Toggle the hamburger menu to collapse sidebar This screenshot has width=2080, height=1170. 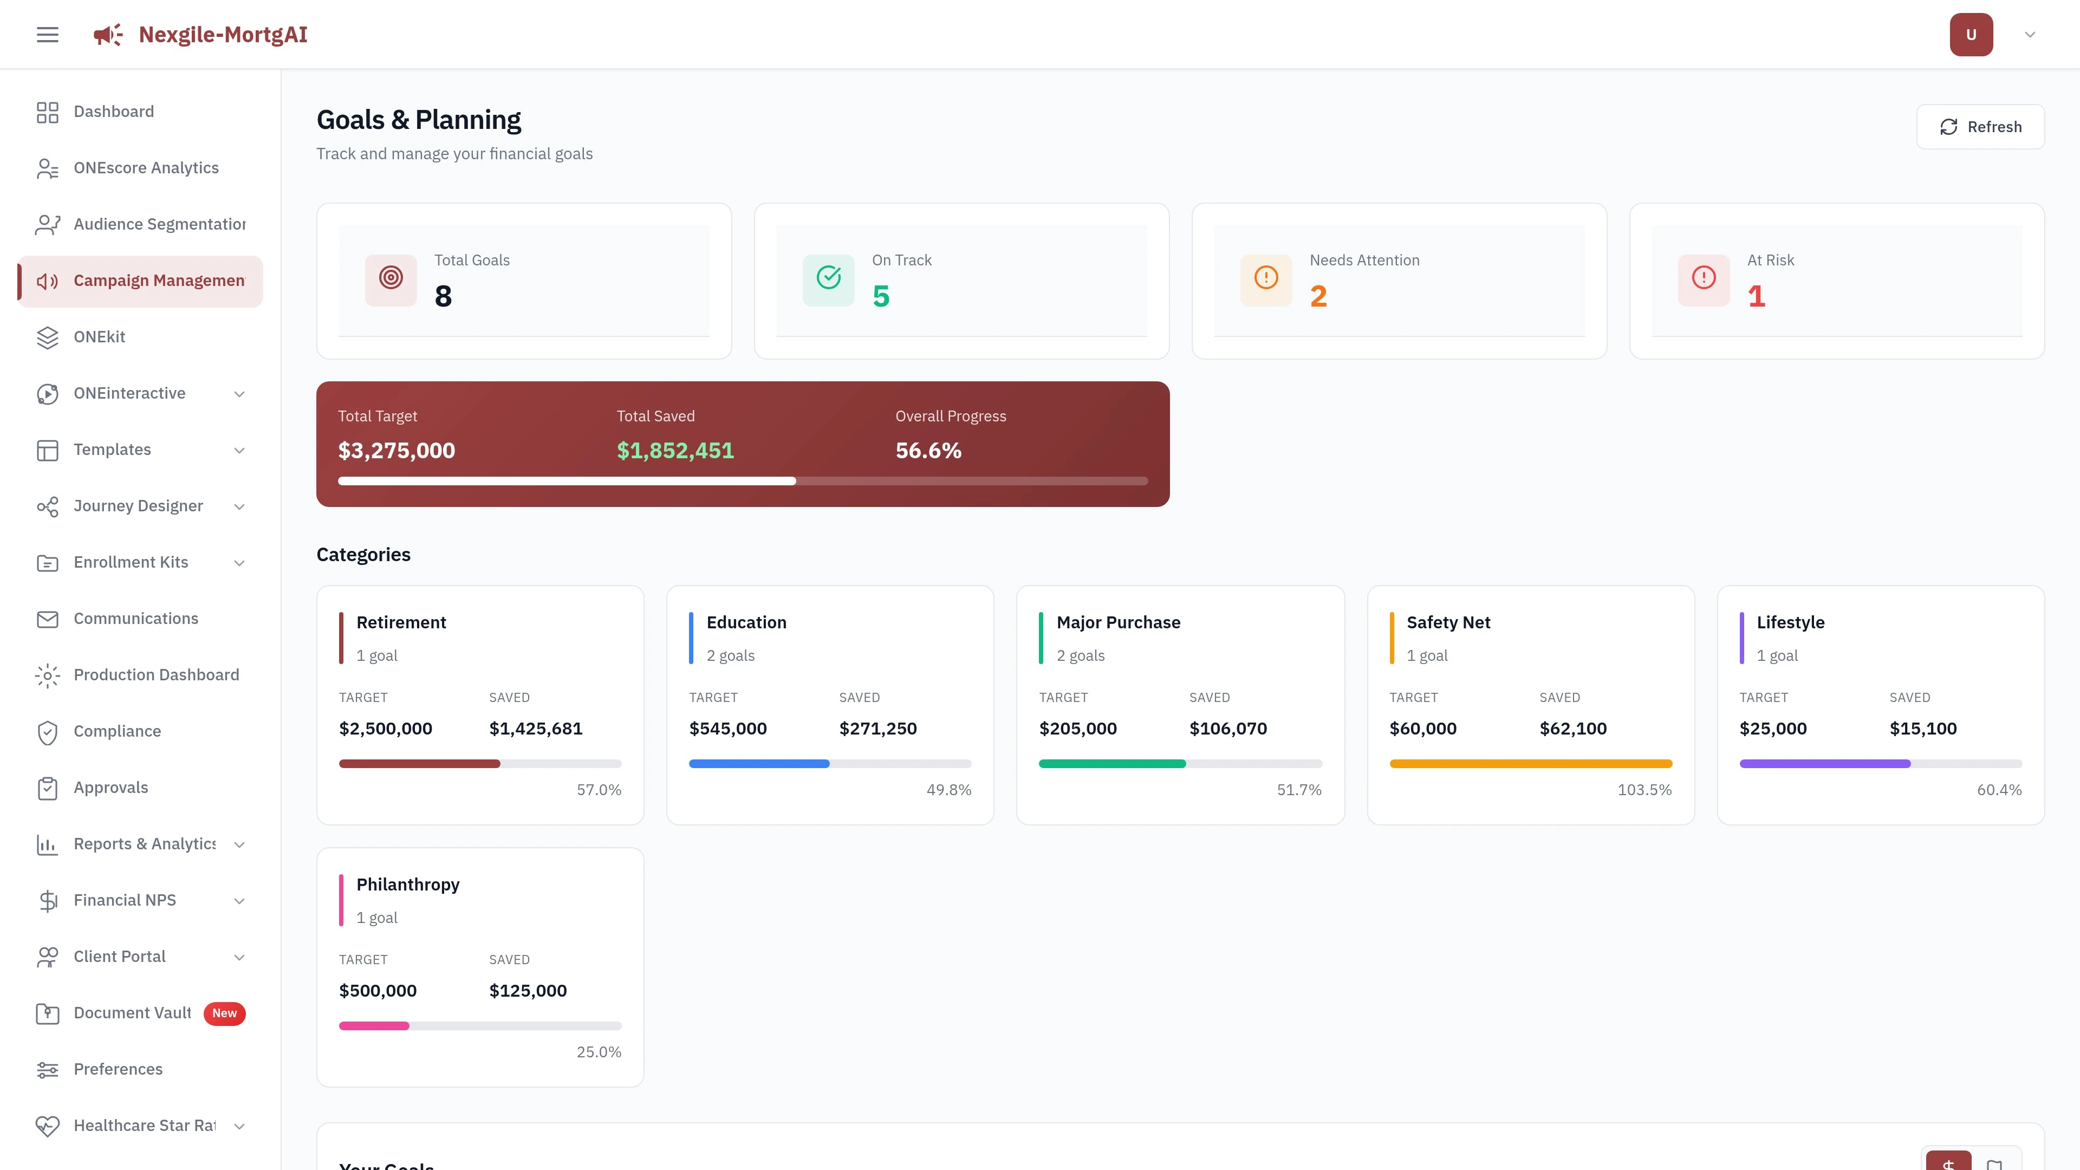pyautogui.click(x=47, y=34)
